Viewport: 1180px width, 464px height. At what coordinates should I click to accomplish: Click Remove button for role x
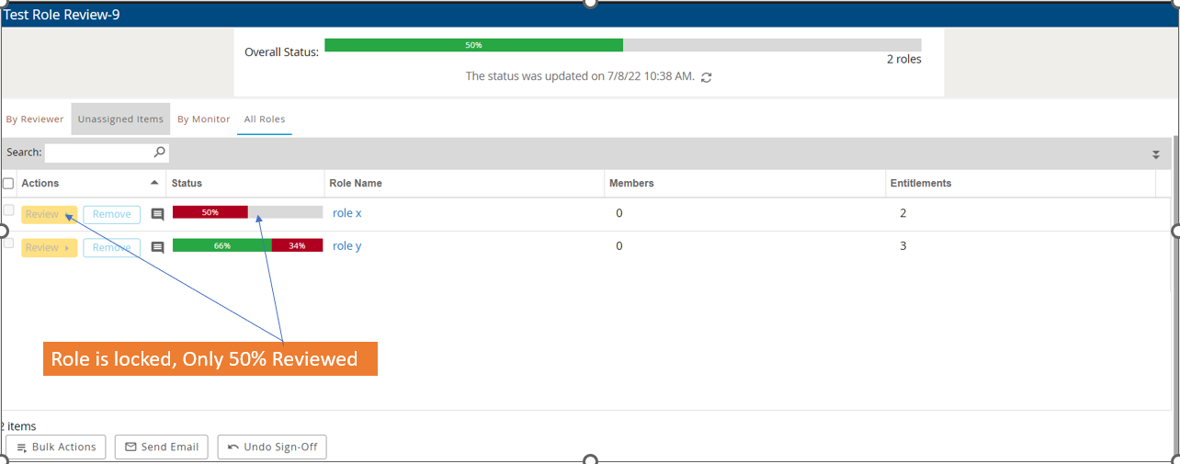pos(111,214)
